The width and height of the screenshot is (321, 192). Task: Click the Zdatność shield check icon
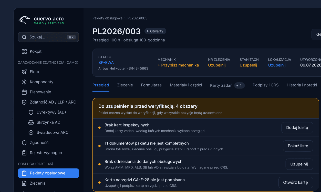click(24, 102)
